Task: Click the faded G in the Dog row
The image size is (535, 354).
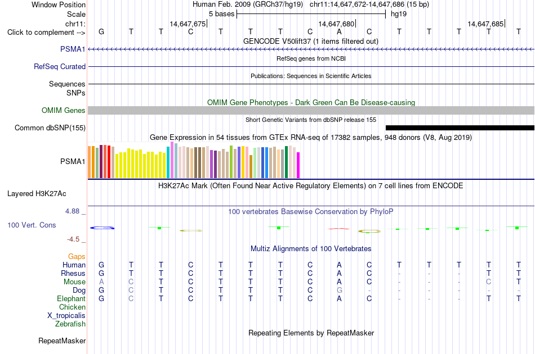Action: click(339, 291)
